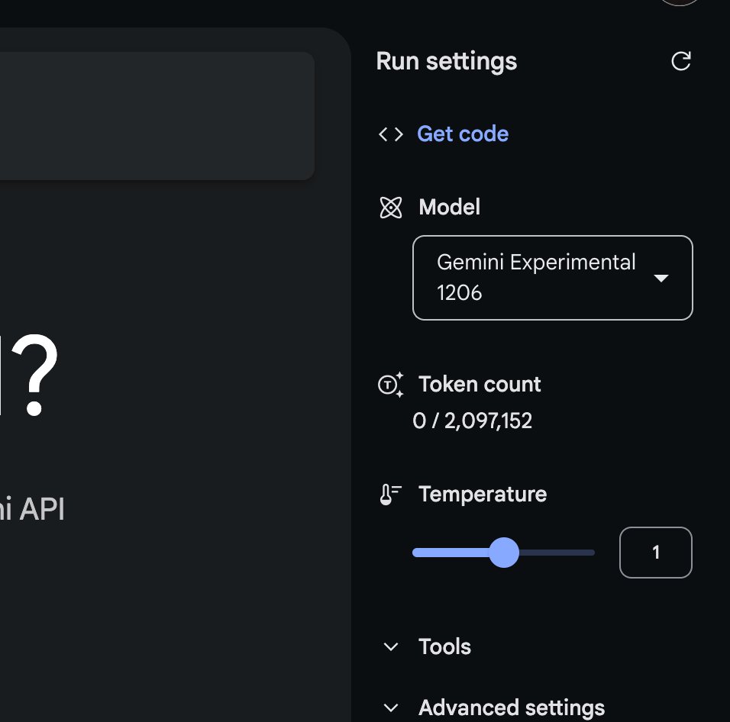The image size is (730, 722).
Task: Click the Temperature label text
Action: (x=483, y=494)
